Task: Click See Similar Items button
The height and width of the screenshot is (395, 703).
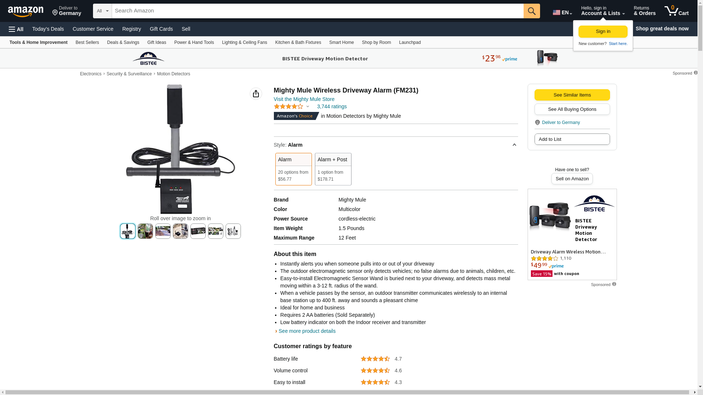Action: 572,95
